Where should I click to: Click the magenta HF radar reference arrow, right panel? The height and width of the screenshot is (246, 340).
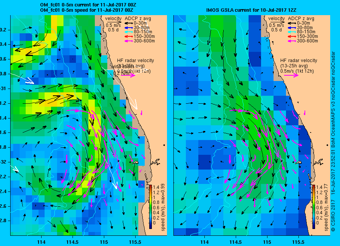pos(291,75)
